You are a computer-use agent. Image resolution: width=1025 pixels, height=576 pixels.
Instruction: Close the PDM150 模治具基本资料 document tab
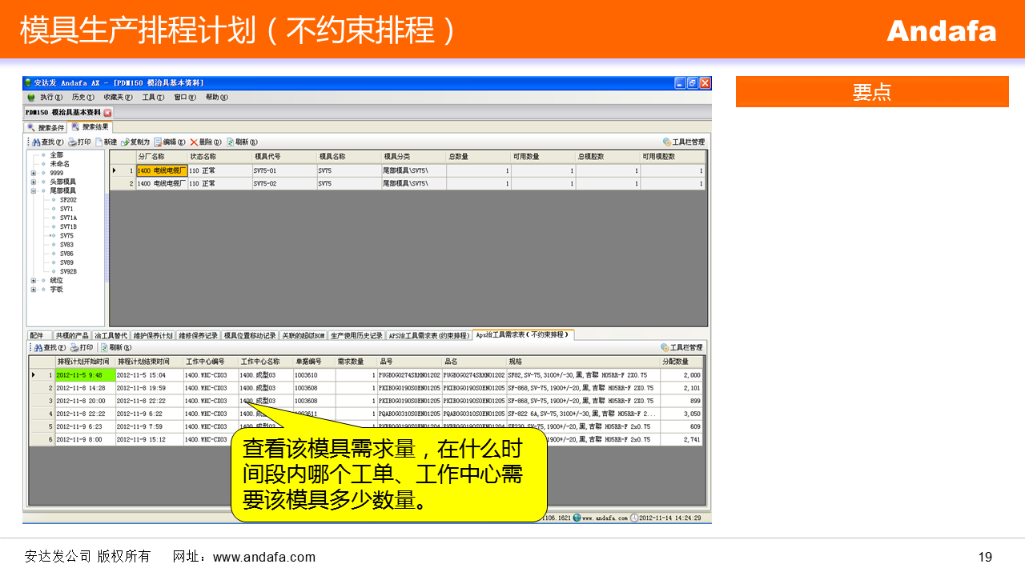108,113
